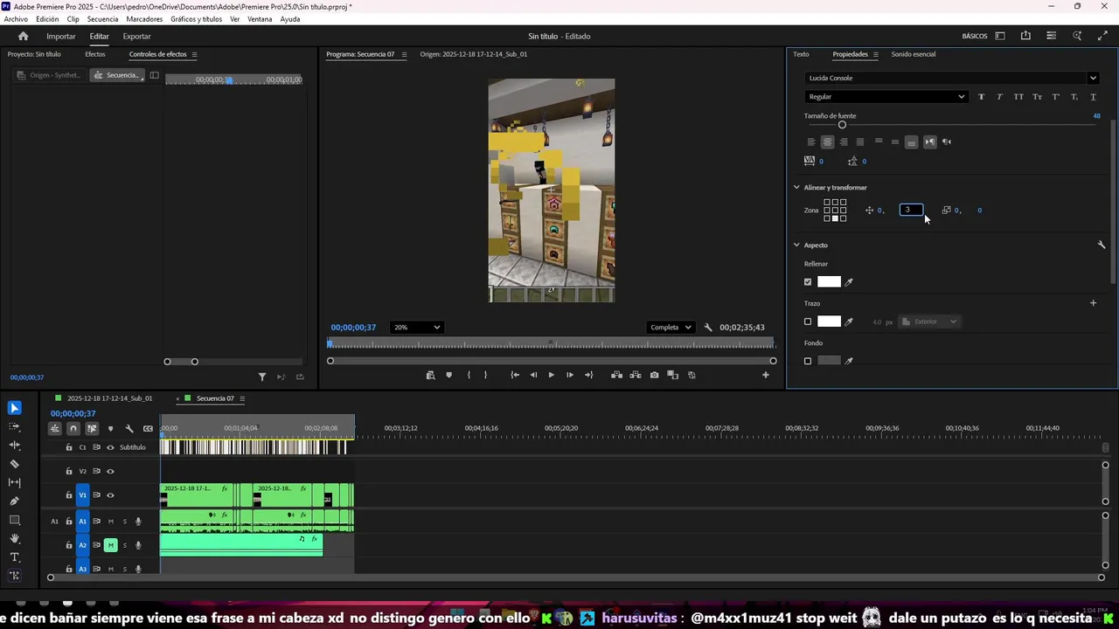Viewport: 1119px width, 629px height.
Task: Switch to Sonido esencial tab
Action: [x=914, y=54]
